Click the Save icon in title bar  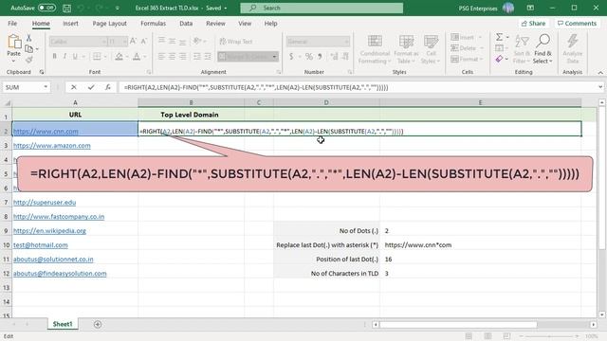[x=66, y=8]
